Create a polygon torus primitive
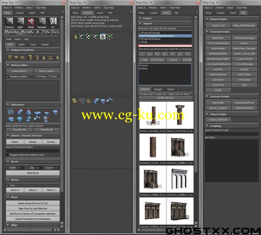Screen dimensions: 261x235 [x=50, y=58]
